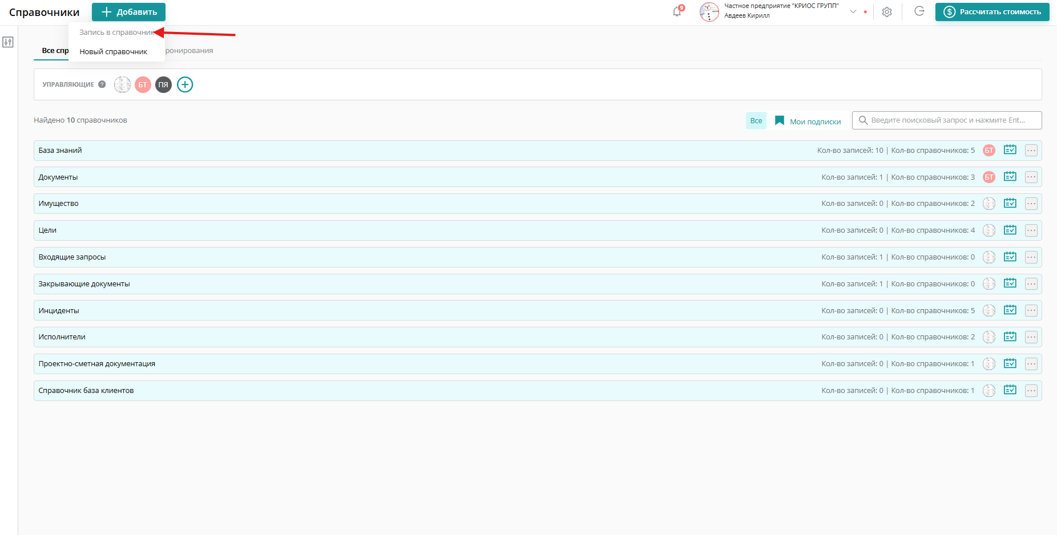Open calendar icon for Документы
Viewport: 1057px width, 535px height.
coord(1010,177)
